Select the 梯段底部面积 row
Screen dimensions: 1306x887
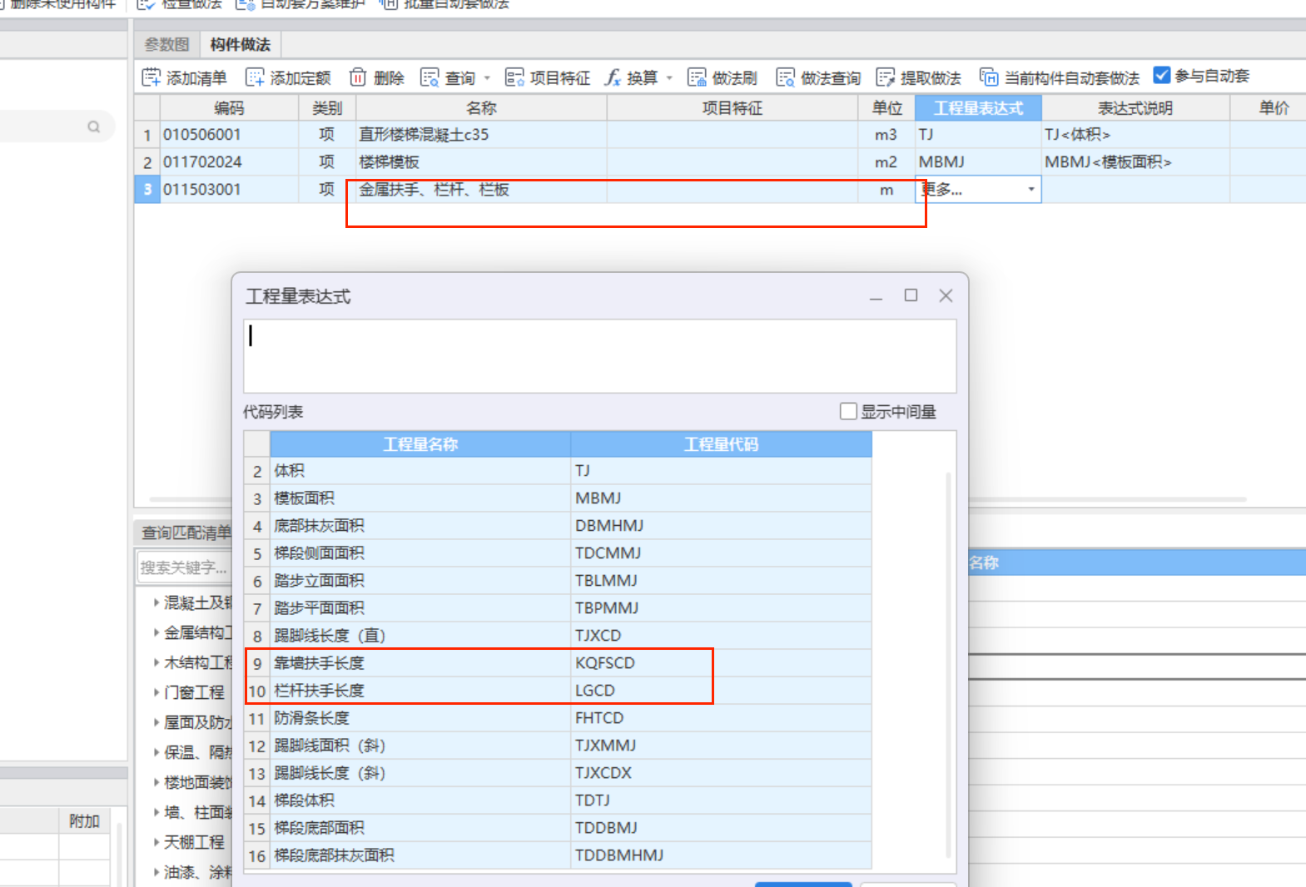[x=558, y=827]
